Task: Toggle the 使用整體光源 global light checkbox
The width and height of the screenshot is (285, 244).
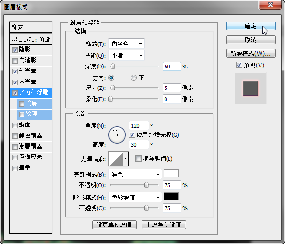Action: point(132,134)
